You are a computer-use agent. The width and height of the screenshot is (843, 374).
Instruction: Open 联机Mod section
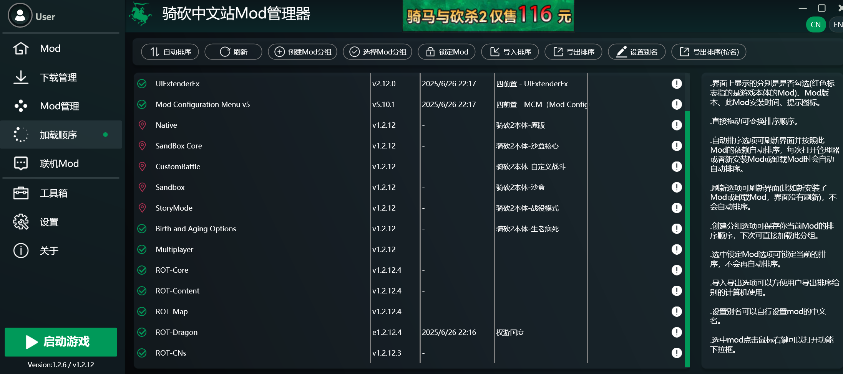[x=61, y=163]
